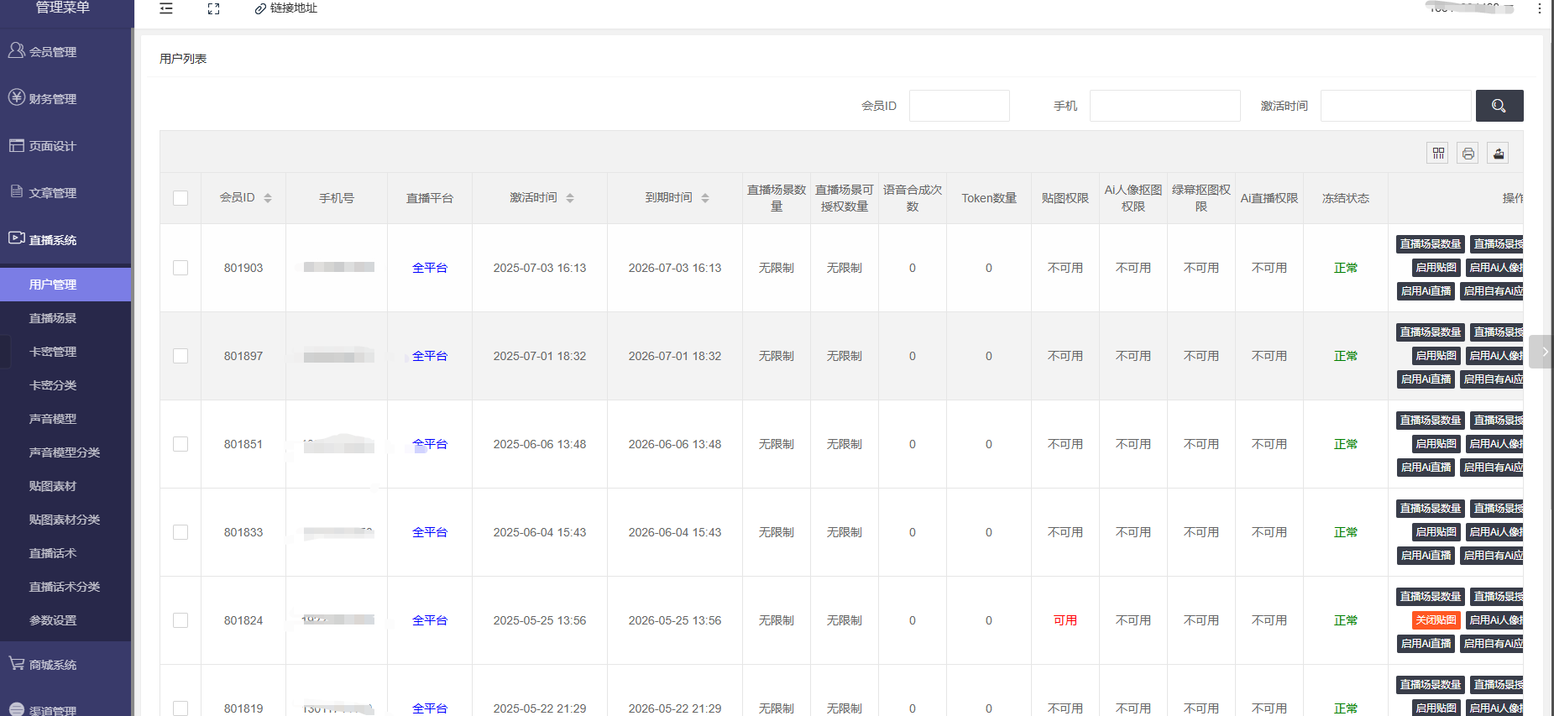Open 声音模型 submenu item

[x=65, y=419]
